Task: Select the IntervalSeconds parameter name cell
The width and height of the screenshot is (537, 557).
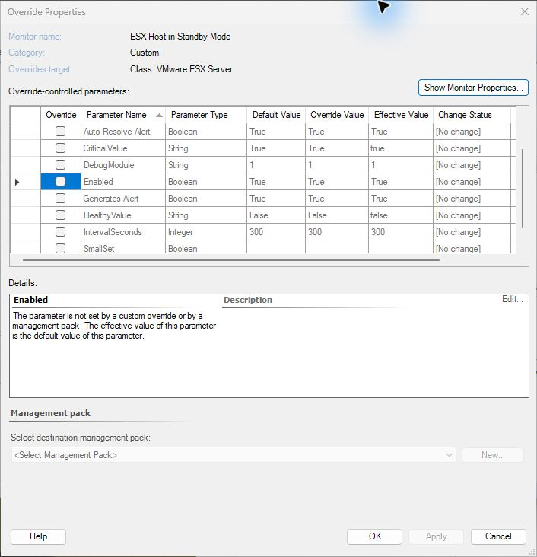Action: coord(123,231)
